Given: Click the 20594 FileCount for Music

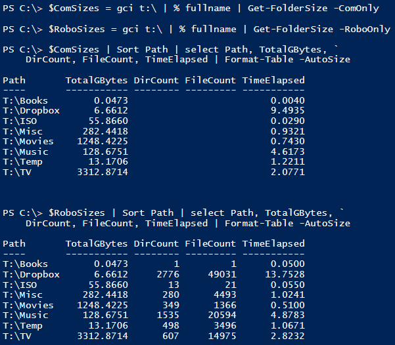Looking at the screenshot, I should click(220, 315).
